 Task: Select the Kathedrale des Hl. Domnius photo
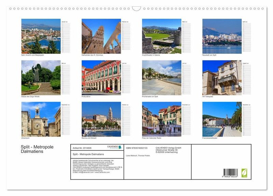pyautogui.click(x=101, y=36)
